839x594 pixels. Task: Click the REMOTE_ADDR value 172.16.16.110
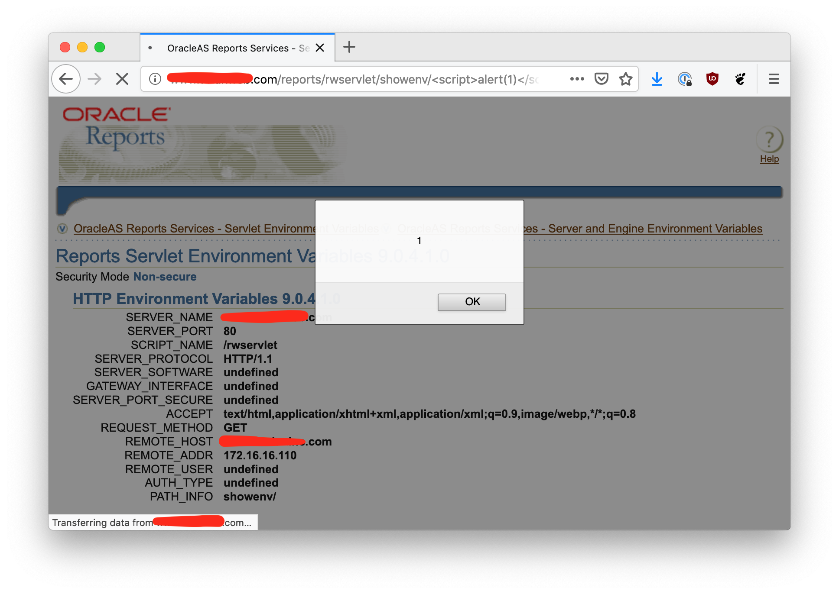(260, 455)
